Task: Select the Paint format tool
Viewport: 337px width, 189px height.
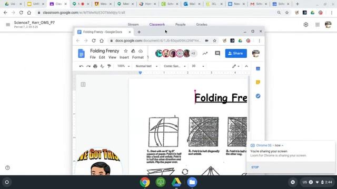Action: (x=109, y=66)
